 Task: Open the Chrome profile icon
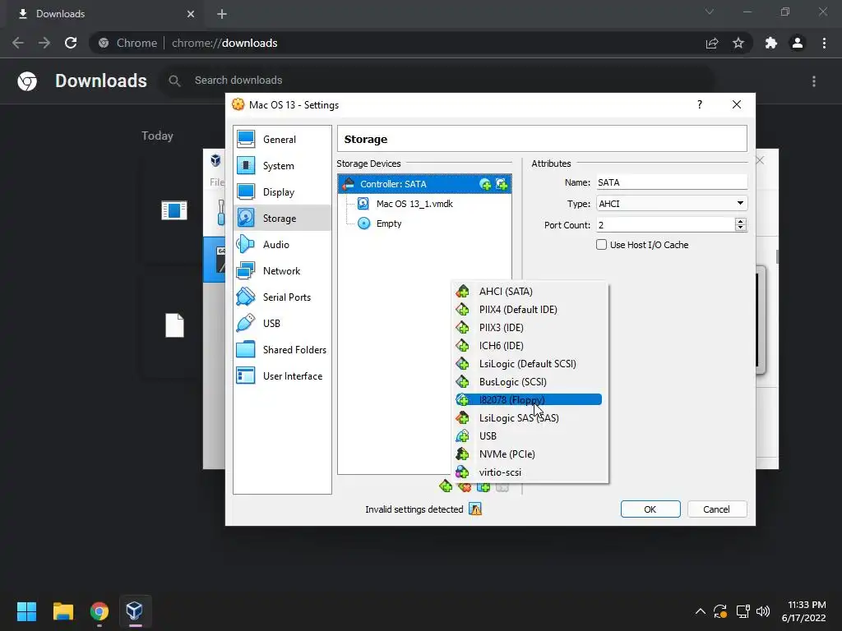(798, 43)
